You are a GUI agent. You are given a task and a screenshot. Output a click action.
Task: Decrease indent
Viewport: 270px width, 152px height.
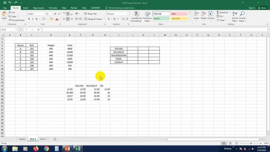click(x=77, y=19)
